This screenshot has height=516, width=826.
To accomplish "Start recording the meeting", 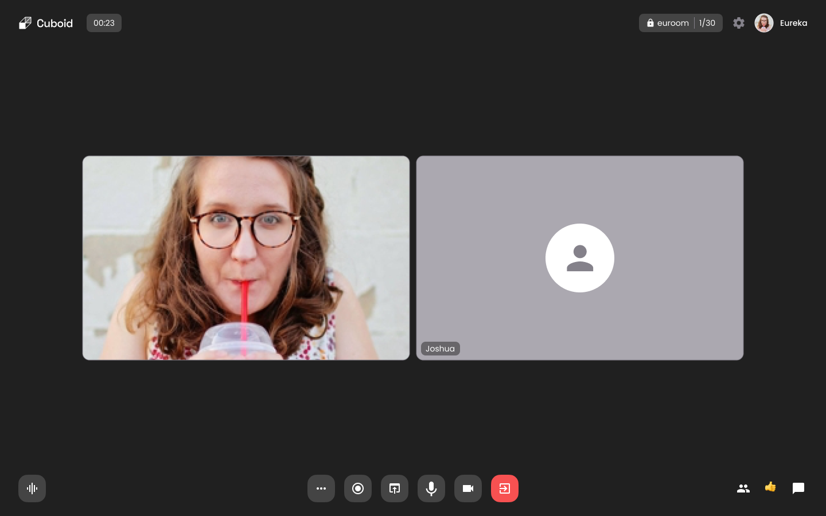I will click(x=358, y=488).
